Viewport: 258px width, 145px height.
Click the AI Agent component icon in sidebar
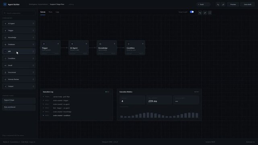coord(5,23)
